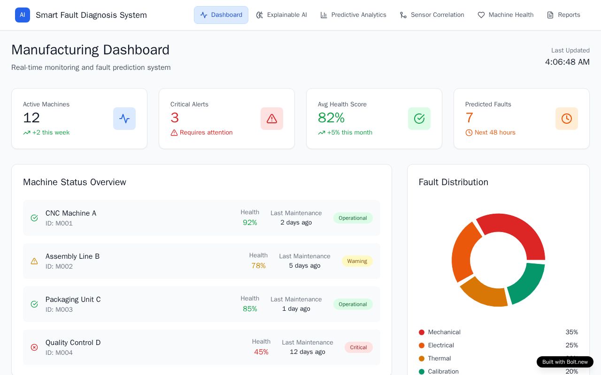Viewport: 601px width, 375px height.
Task: Open the Dashboard tab
Action: pos(221,15)
